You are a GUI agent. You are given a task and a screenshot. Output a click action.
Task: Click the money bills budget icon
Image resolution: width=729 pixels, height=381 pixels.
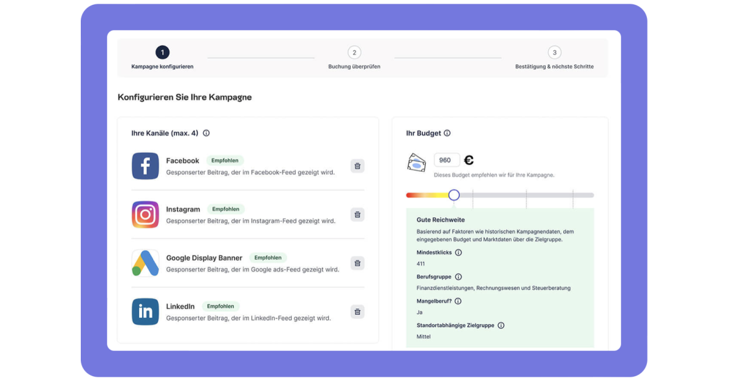(x=417, y=162)
